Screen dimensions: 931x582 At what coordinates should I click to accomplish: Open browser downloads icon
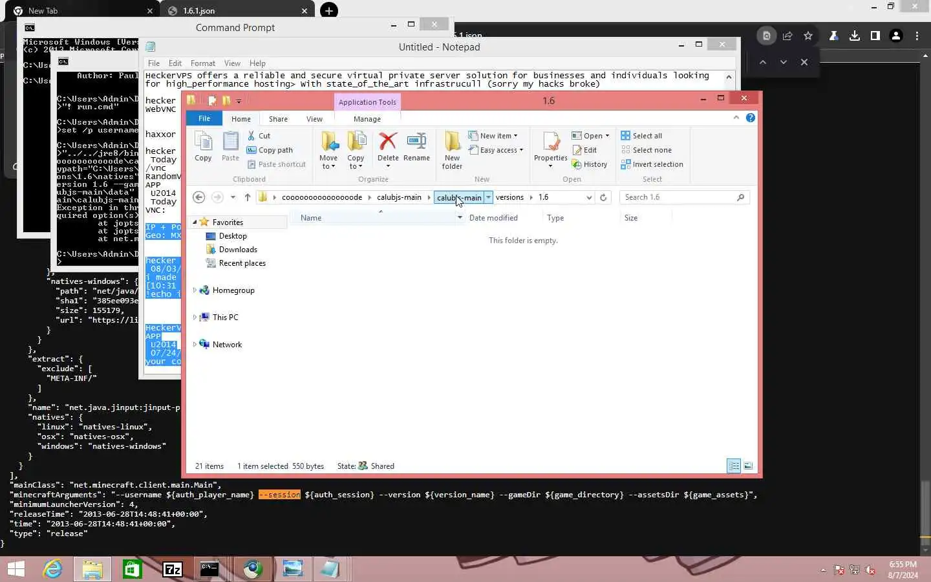(855, 36)
